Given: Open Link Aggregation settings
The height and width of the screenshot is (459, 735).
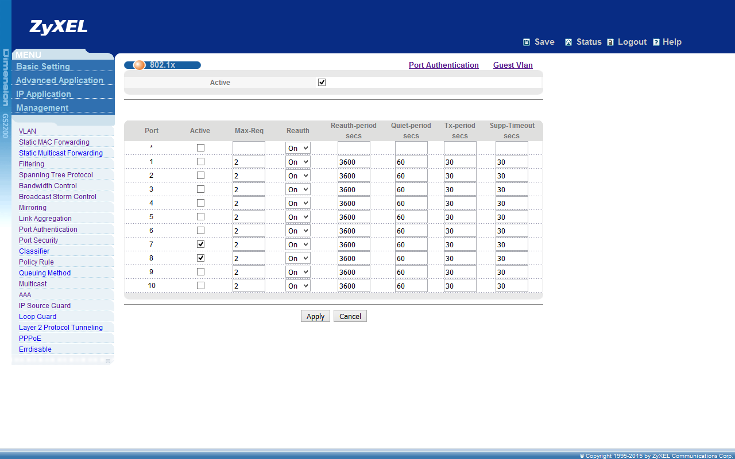Looking at the screenshot, I should [x=45, y=219].
